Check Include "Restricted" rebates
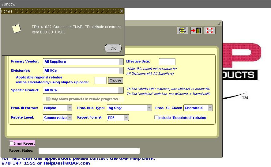This screenshot has height=167, width=271. (156, 118)
